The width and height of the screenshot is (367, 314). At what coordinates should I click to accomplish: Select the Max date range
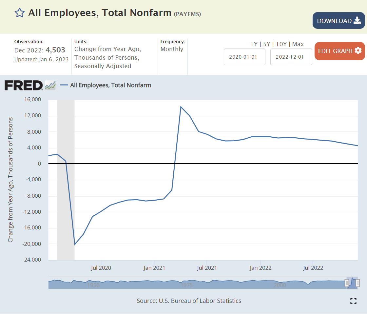298,44
